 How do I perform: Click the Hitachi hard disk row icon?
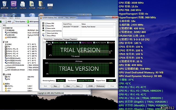tap(6, 65)
